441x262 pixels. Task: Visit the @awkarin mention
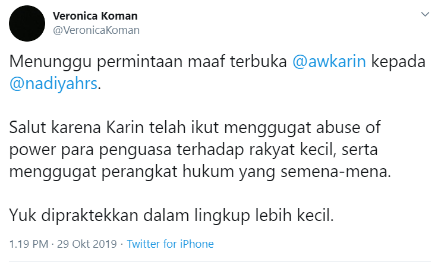coord(329,61)
